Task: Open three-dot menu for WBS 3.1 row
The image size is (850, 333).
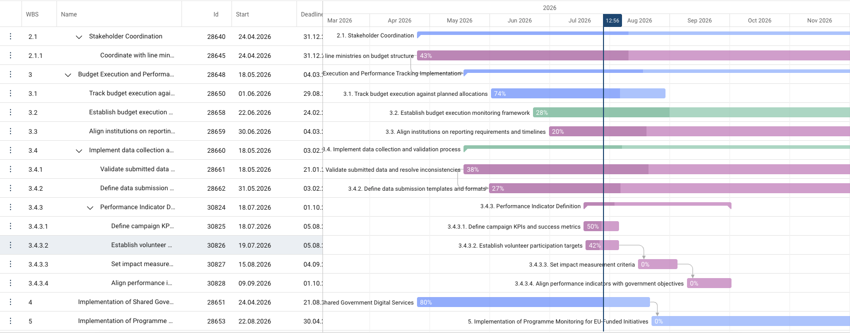Action: click(10, 93)
